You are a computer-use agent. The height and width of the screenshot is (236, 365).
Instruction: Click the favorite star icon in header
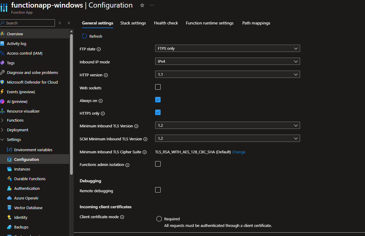(142, 5)
